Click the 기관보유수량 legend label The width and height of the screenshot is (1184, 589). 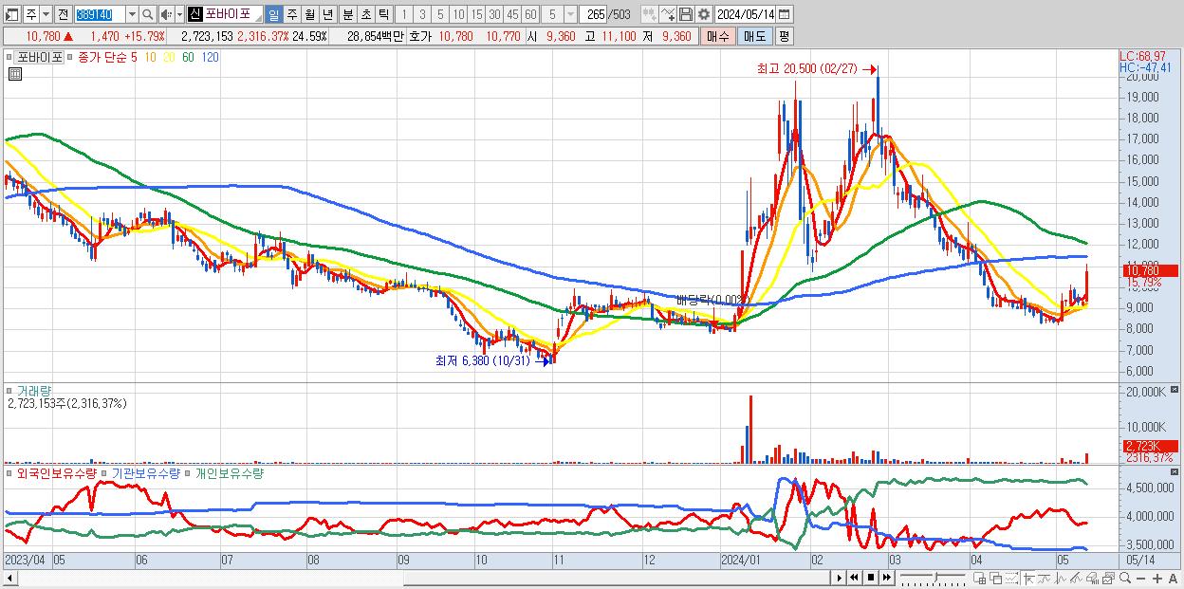coord(145,472)
